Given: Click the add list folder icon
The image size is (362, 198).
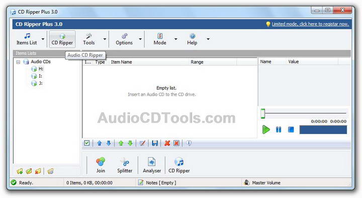Looking at the screenshot, I should [20, 171].
